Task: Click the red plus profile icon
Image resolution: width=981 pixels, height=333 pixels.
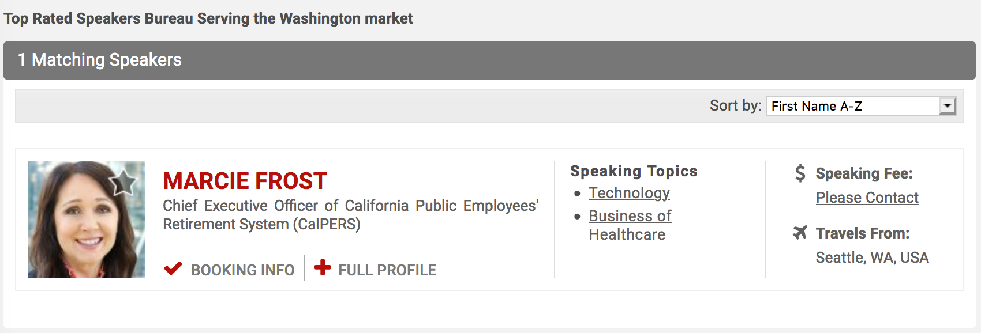Action: pos(323,267)
